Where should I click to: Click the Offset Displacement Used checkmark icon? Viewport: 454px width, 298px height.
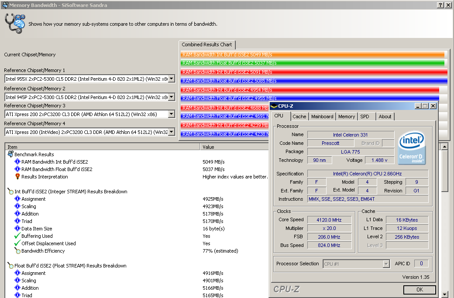click(x=17, y=243)
